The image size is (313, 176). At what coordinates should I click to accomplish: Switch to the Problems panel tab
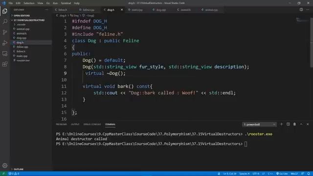click(x=61, y=124)
